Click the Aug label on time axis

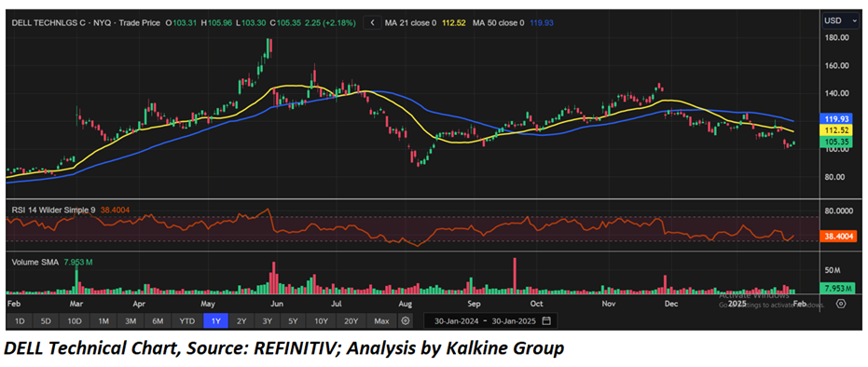click(x=406, y=304)
